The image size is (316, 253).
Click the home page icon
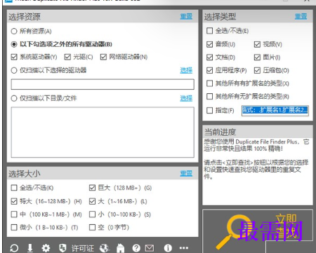click(x=120, y=248)
